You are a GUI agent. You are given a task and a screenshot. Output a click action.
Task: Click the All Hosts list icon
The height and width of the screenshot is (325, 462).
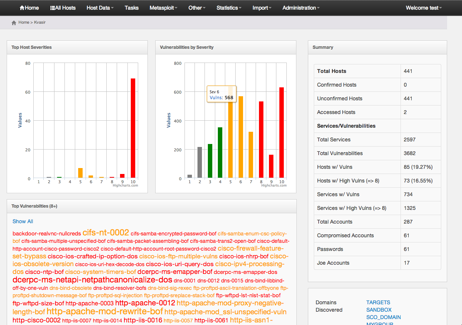[52, 8]
